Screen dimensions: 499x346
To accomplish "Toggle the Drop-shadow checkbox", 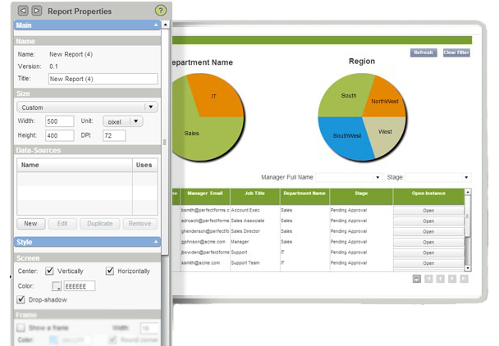I will pyautogui.click(x=21, y=299).
